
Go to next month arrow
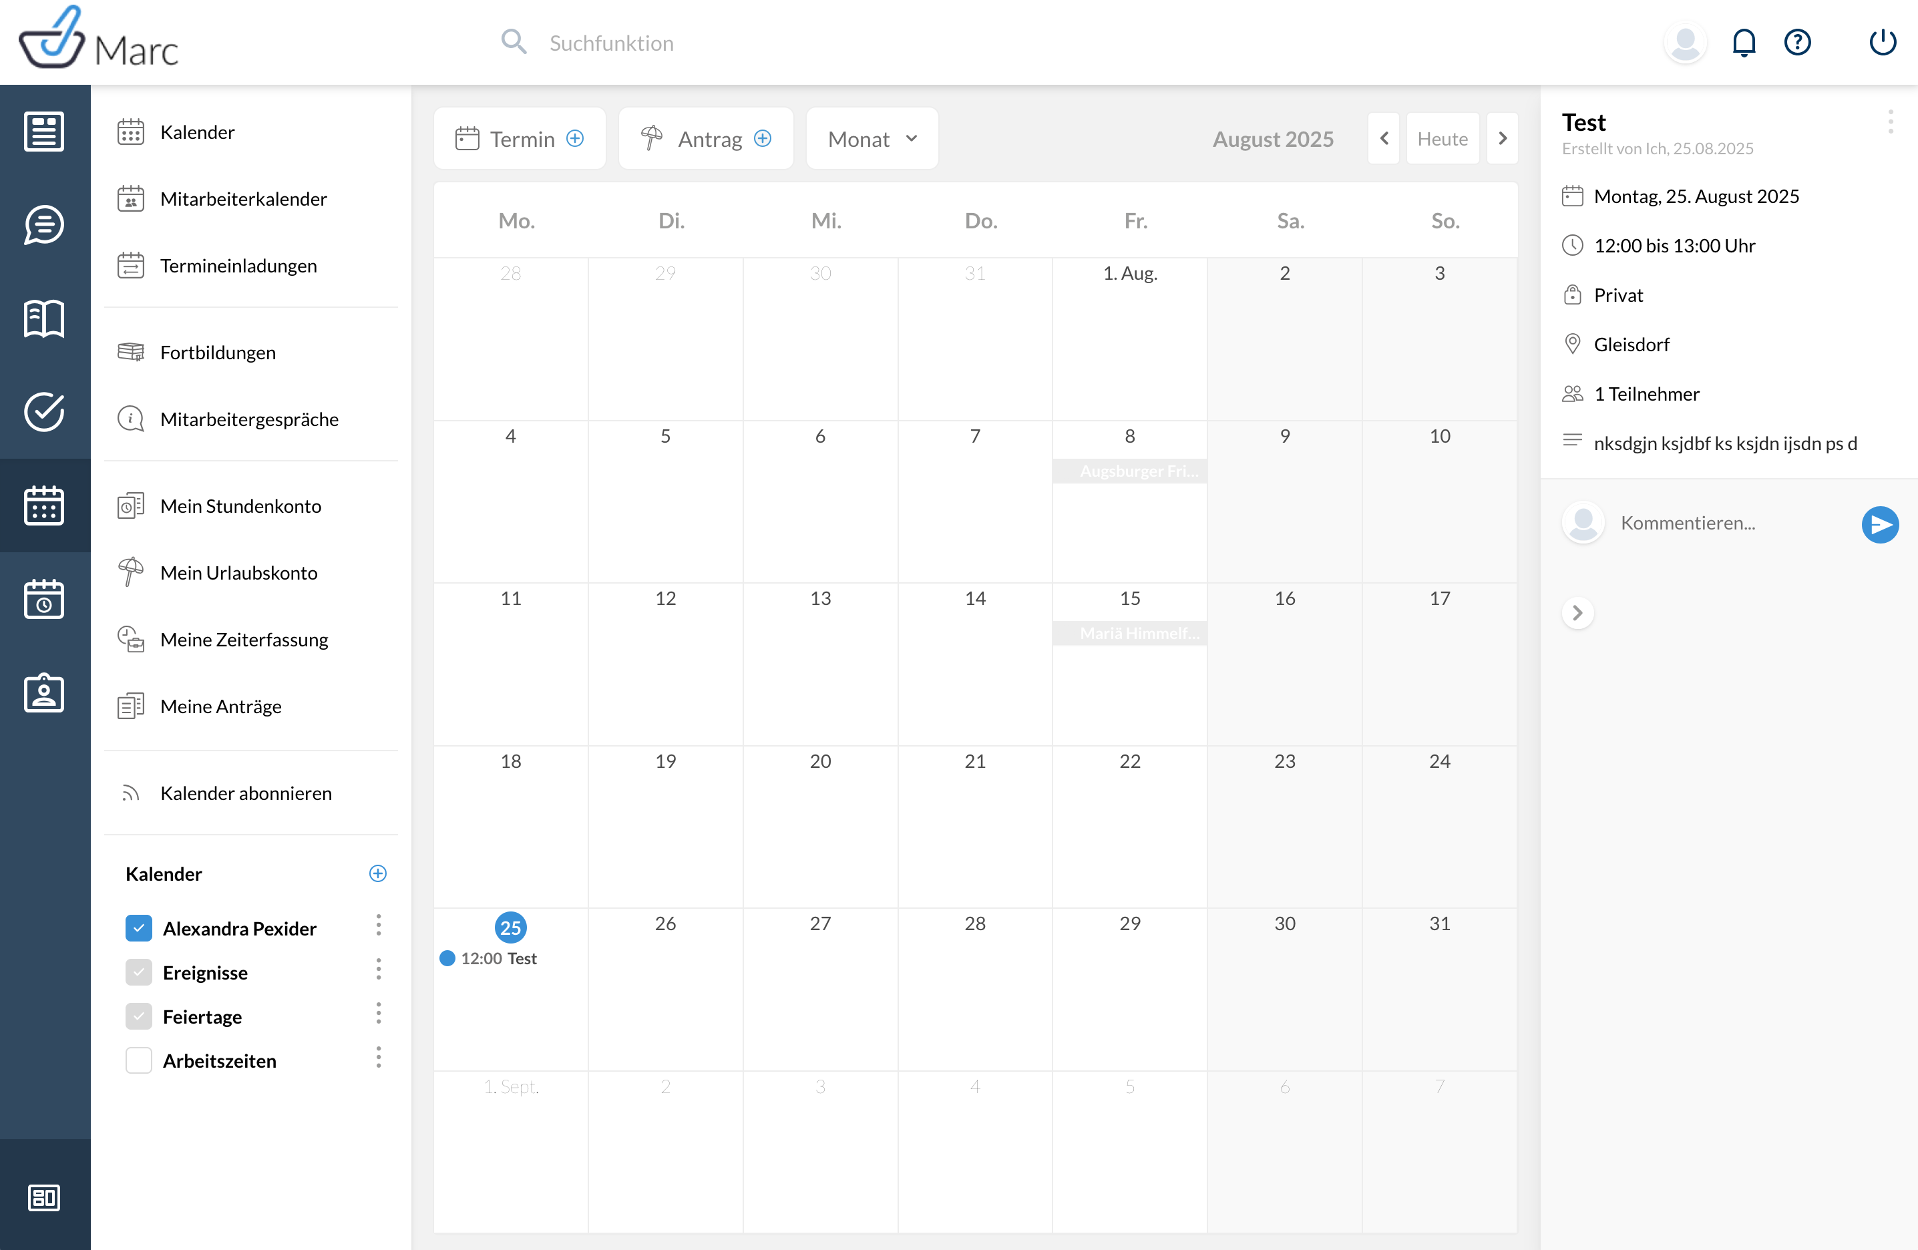pyautogui.click(x=1502, y=139)
